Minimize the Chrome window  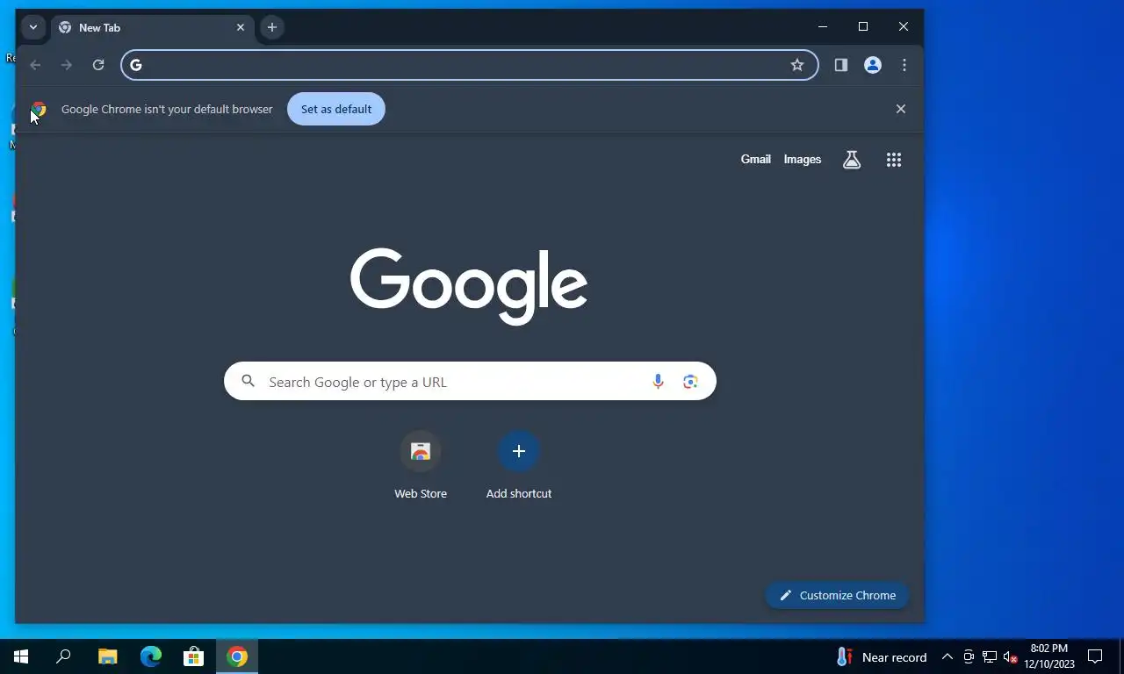(x=823, y=27)
